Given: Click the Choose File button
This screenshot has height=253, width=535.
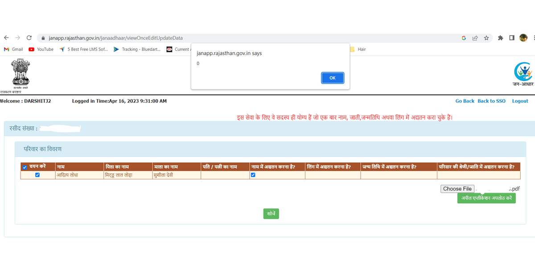Looking at the screenshot, I should pyautogui.click(x=457, y=189).
